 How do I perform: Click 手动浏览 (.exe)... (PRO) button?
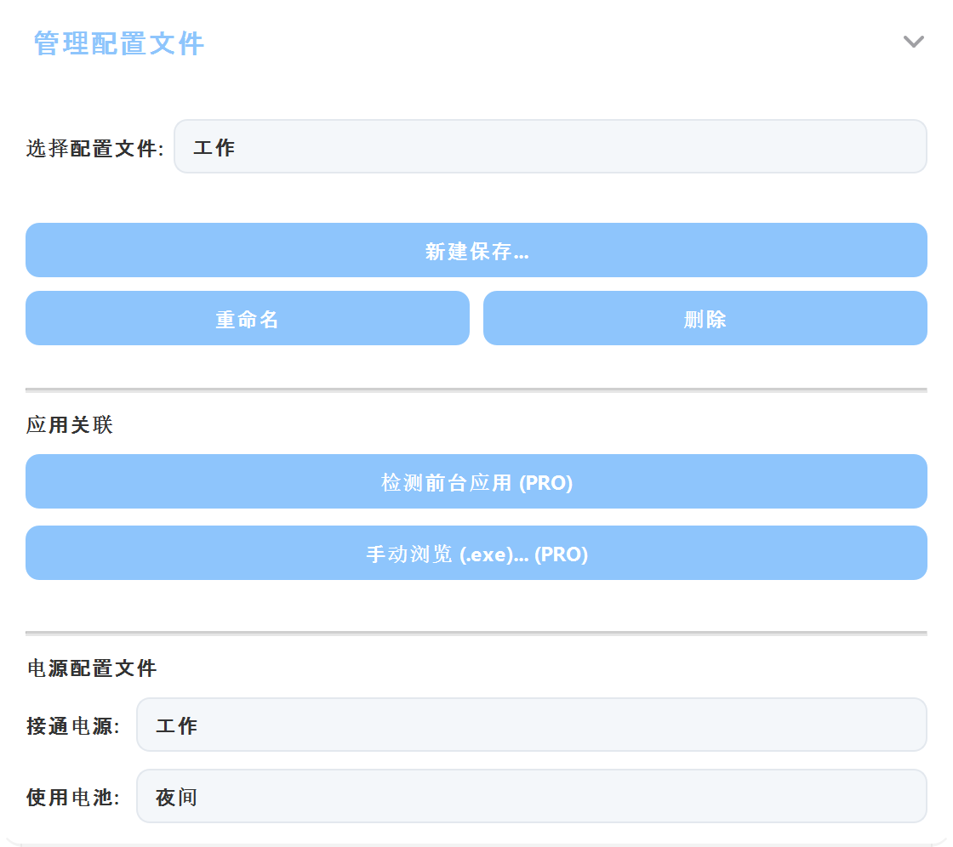[x=476, y=553]
